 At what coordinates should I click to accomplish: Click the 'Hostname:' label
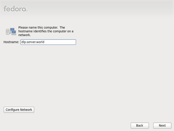pos(11,42)
